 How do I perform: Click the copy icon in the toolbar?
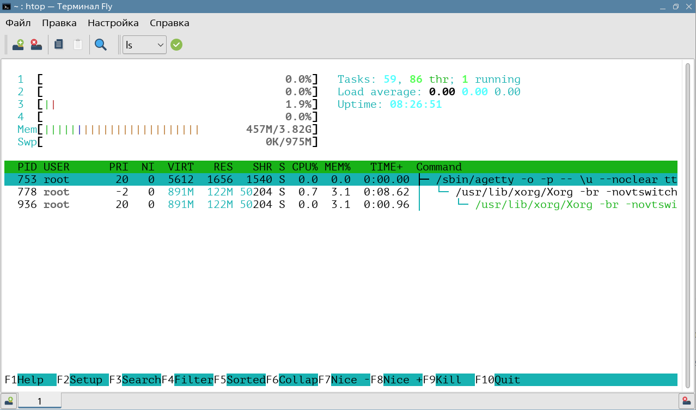tap(59, 45)
